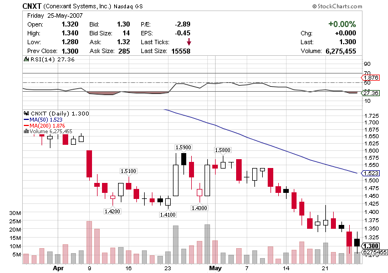This screenshot has width=388, height=273.
Task: Click the red Last Ticks down arrow
Action: click(x=189, y=41)
